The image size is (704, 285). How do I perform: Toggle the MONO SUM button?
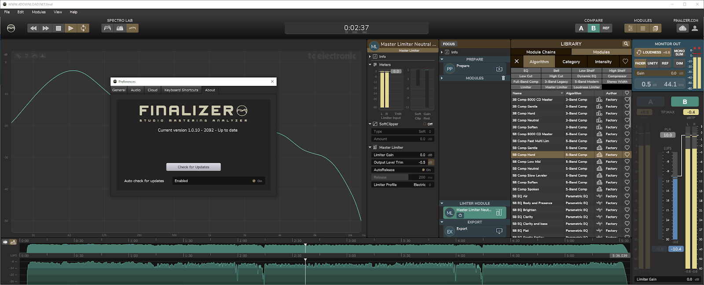[x=679, y=52]
